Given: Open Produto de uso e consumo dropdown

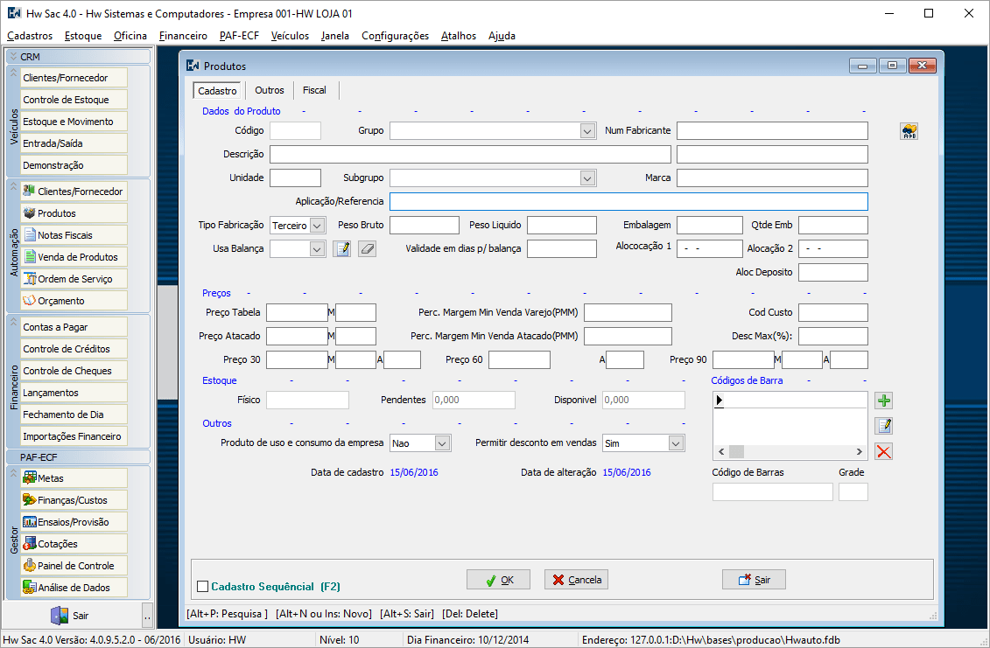Looking at the screenshot, I should [443, 443].
